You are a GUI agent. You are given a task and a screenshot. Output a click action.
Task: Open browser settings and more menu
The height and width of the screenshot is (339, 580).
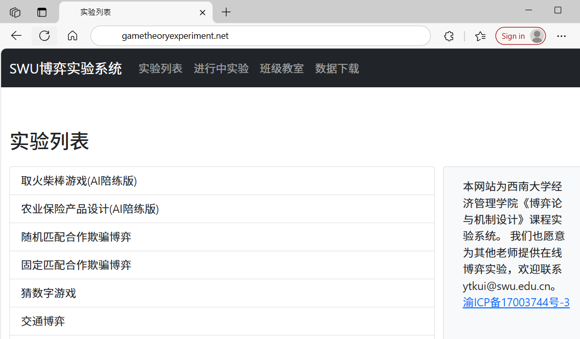point(561,36)
